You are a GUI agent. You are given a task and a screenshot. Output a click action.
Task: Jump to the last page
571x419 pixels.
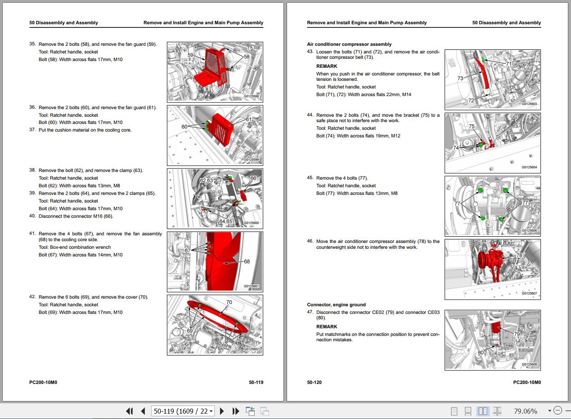click(x=235, y=411)
